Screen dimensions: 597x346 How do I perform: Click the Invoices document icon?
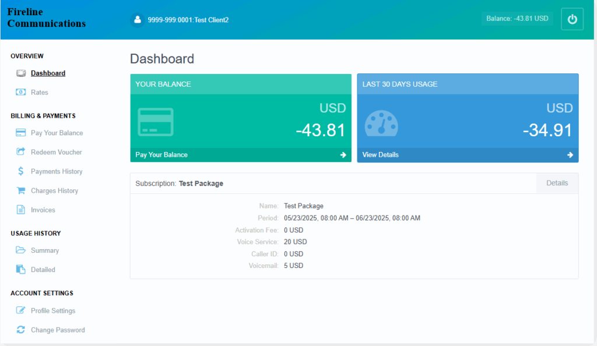coord(21,210)
